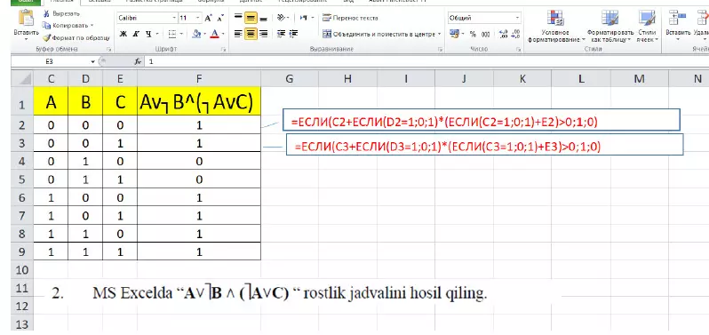Viewport: 709px width, 335px height.
Task: Click Wrap Text (Перенос текста) button
Action: tap(350, 18)
